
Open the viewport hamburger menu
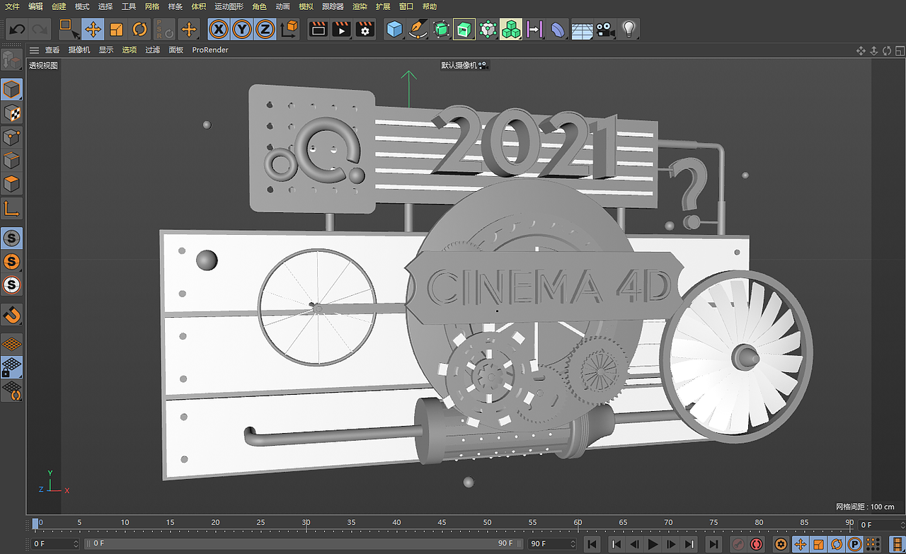[x=34, y=50]
